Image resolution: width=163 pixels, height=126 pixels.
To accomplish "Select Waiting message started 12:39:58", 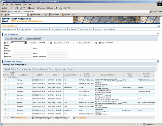I will [x=6, y=103].
